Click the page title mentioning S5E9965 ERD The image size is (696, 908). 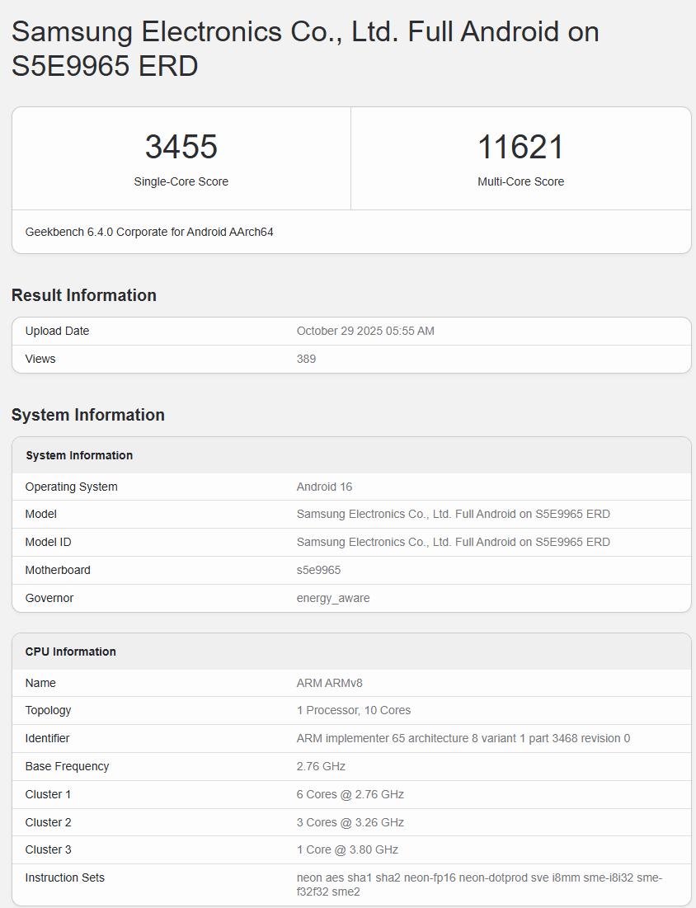pos(305,49)
